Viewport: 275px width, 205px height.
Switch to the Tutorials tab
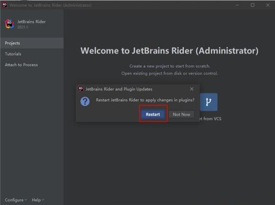13,54
